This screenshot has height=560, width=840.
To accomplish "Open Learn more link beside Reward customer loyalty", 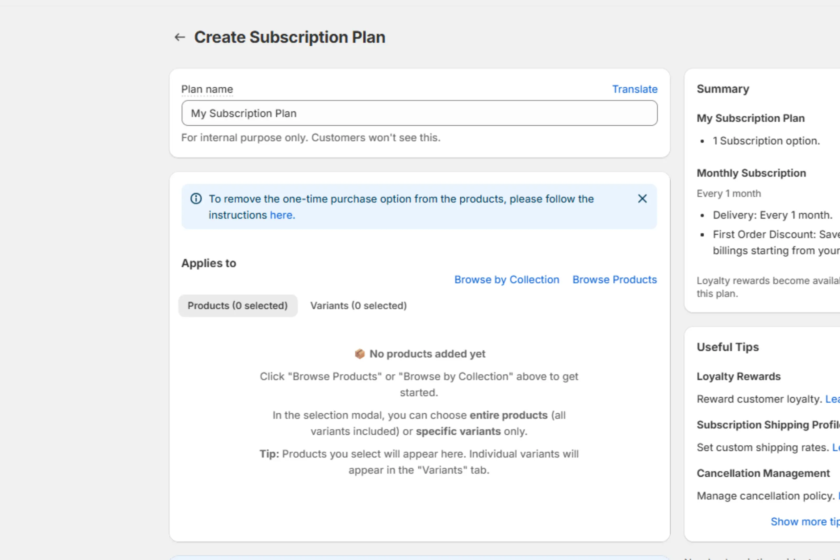I will tap(832, 399).
